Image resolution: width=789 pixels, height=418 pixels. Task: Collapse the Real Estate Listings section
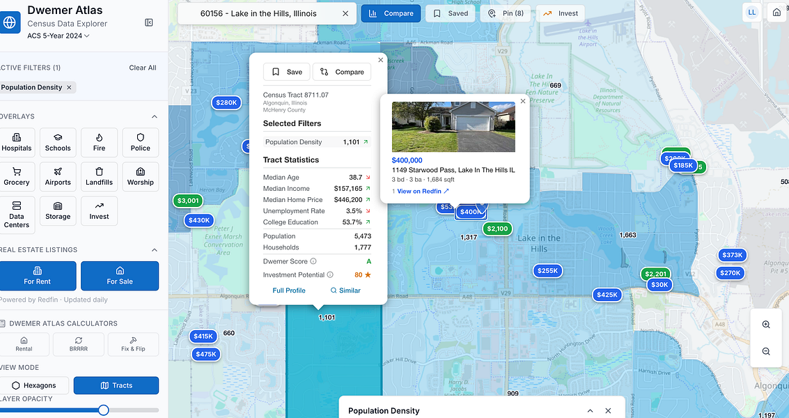pyautogui.click(x=155, y=250)
